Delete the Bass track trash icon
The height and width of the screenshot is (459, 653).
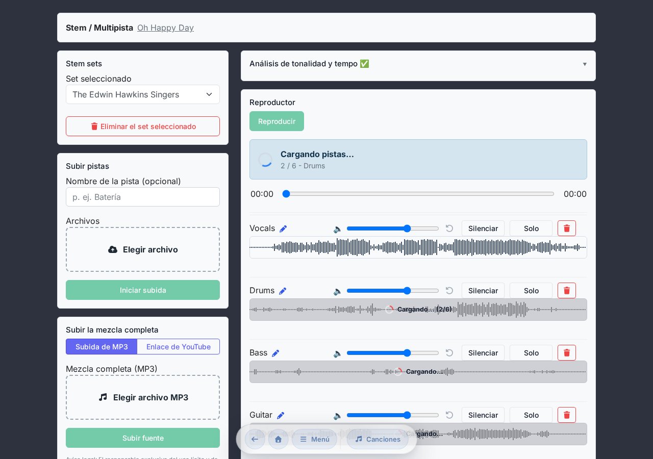pyautogui.click(x=567, y=352)
